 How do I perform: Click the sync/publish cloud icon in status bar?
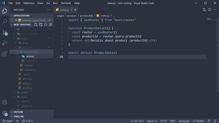(17, 121)
